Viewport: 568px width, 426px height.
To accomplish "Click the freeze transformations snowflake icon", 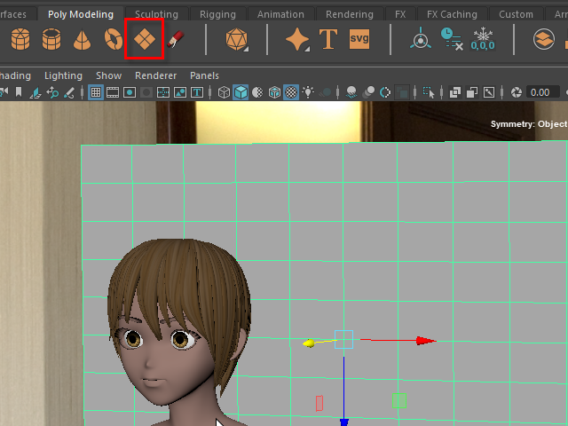I will coord(483,39).
